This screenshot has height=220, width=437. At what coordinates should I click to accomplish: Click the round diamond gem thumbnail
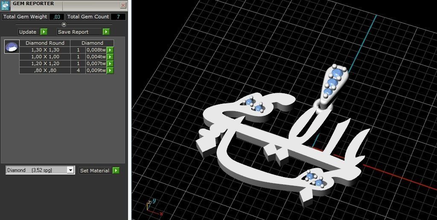[x=12, y=47]
